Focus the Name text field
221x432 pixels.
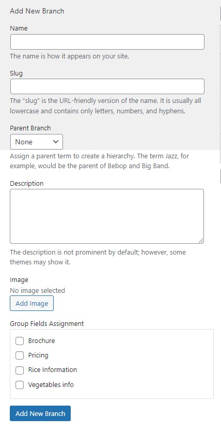(x=107, y=42)
